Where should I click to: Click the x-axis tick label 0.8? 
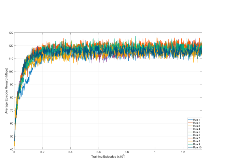point(127,152)
